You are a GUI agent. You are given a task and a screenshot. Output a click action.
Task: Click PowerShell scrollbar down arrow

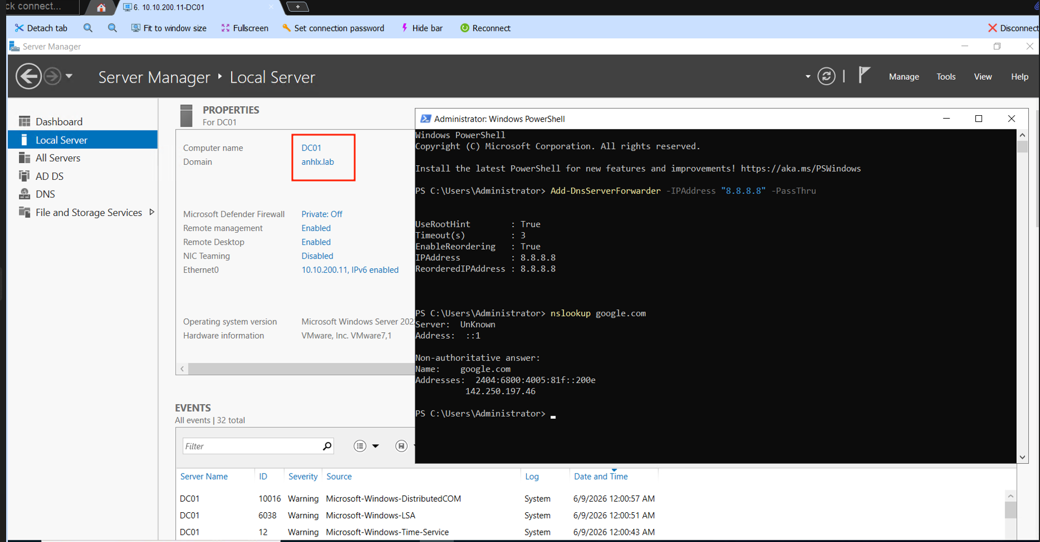1022,457
